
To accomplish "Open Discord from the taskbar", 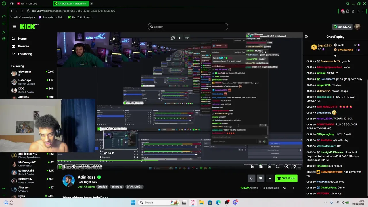I will [235, 202].
